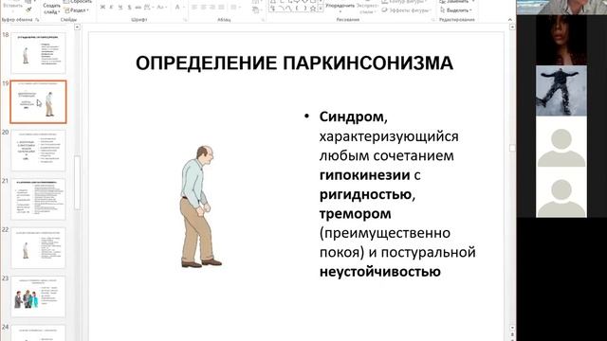
Task: Toggle italic formatting (К) in the ribbon
Action: [x=112, y=7]
